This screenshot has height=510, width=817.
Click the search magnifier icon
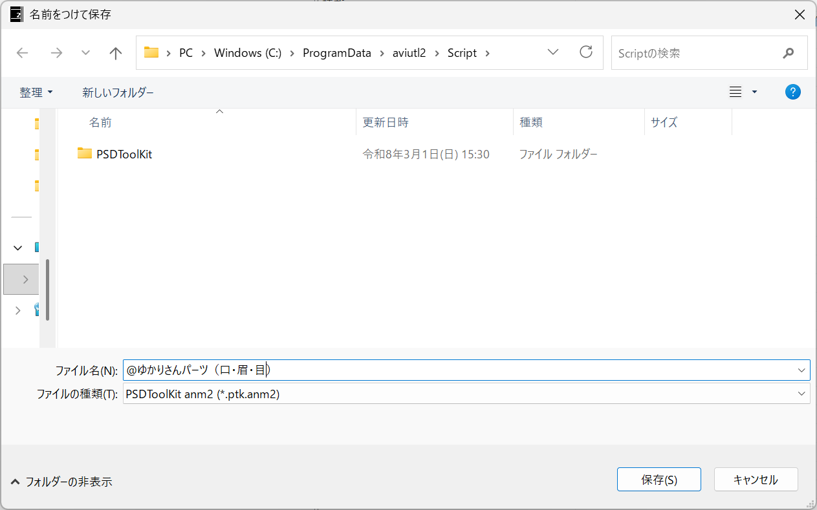click(x=788, y=53)
